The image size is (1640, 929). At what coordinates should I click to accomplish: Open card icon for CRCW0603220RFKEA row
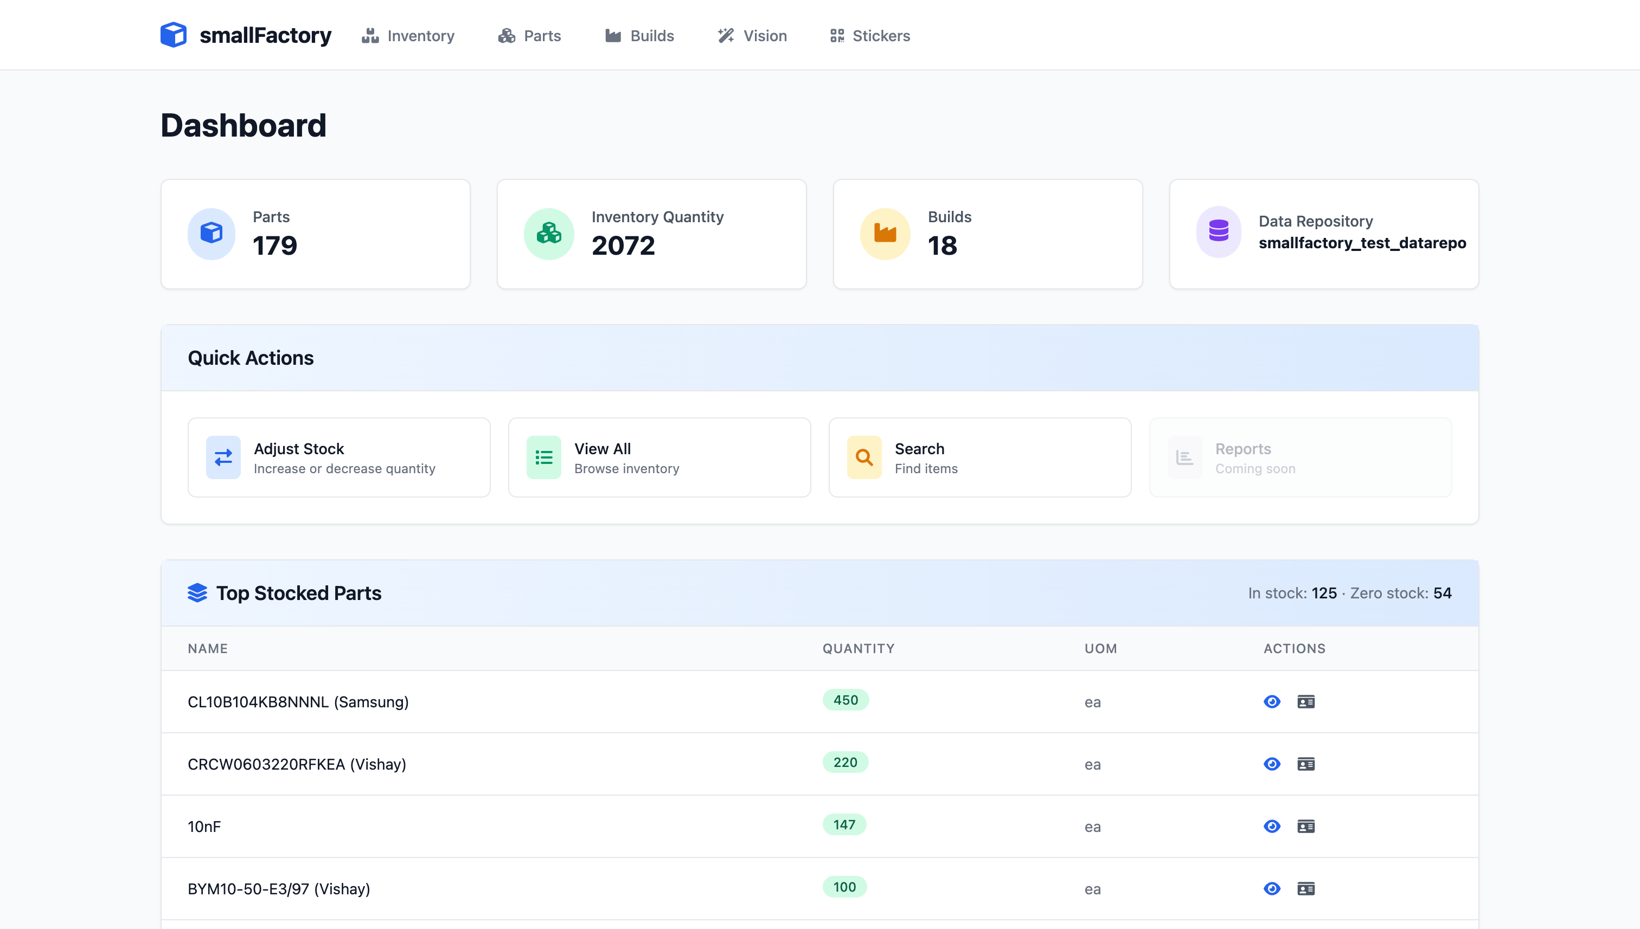(1305, 764)
